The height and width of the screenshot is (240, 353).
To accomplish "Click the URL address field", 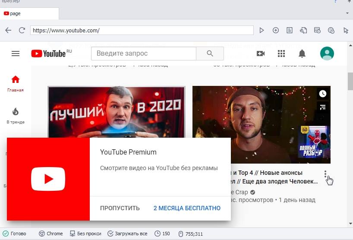I will click(x=142, y=30).
